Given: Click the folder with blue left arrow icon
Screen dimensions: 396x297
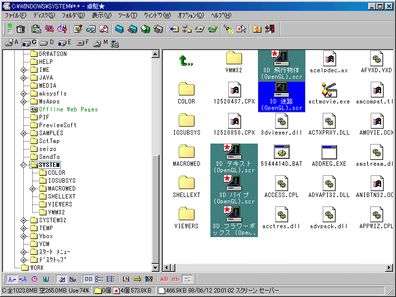Looking at the screenshot, I should 174,29.
